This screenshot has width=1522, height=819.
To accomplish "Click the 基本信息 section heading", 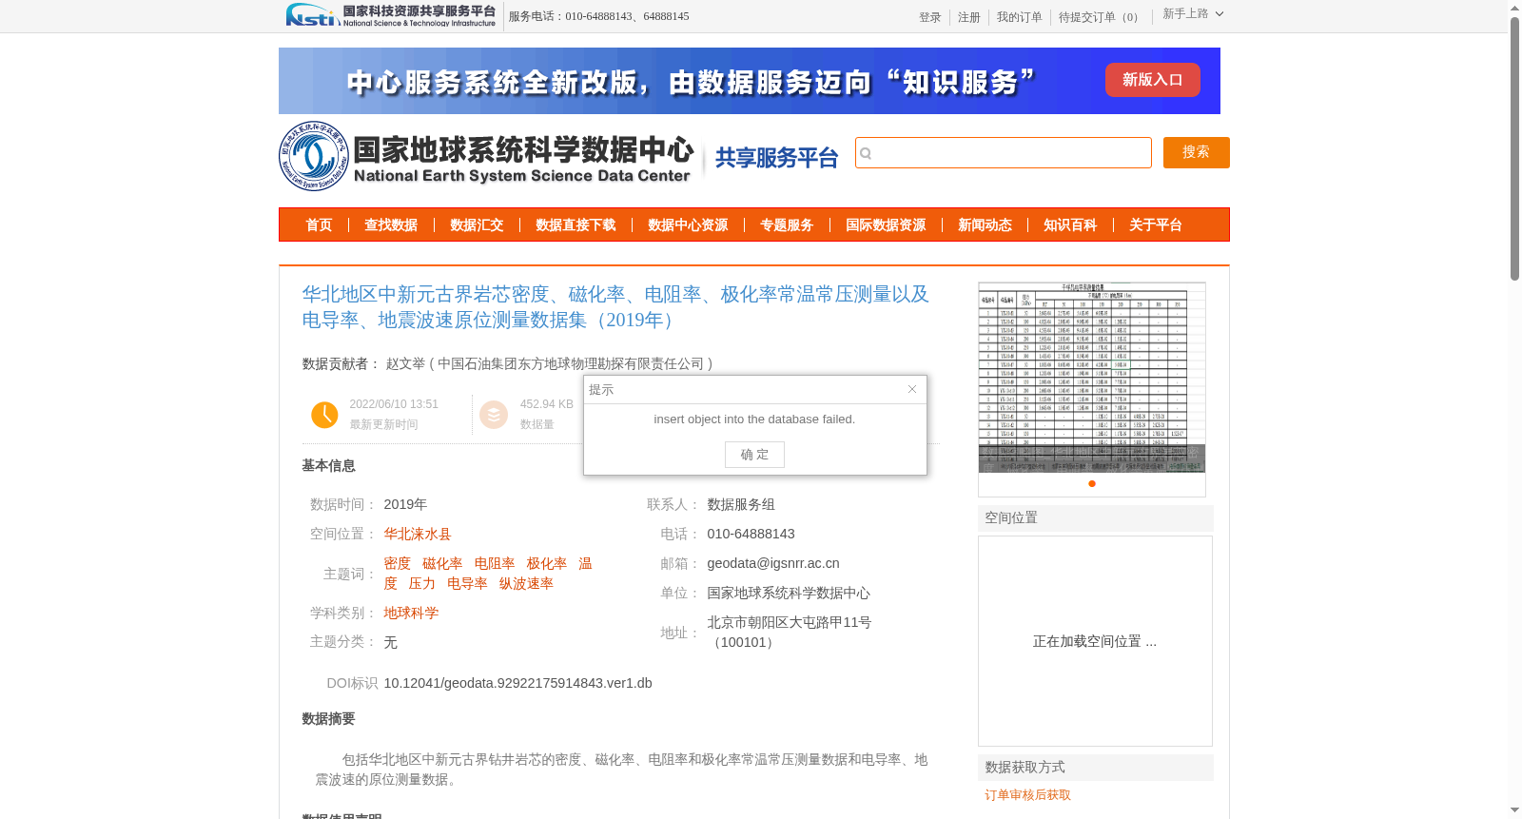I will (328, 466).
